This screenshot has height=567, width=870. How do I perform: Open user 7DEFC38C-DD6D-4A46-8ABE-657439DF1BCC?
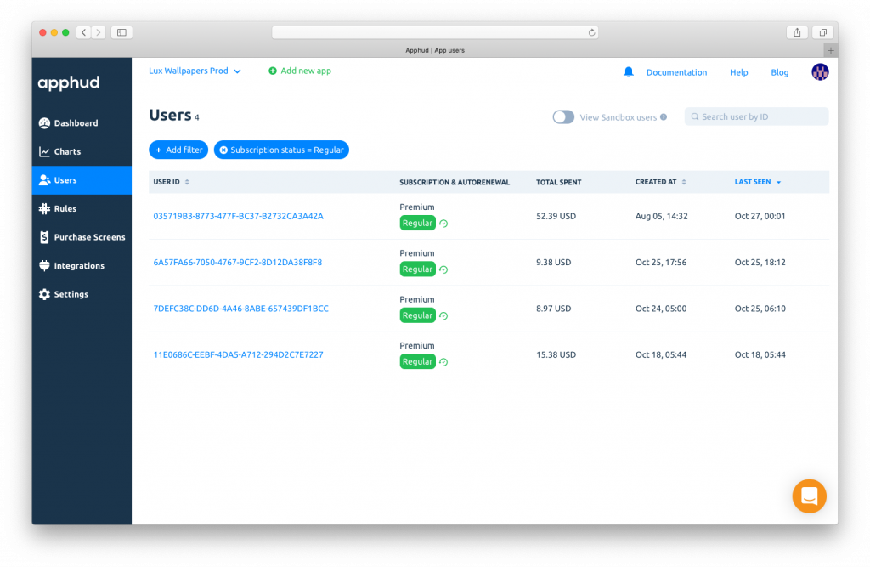240,309
